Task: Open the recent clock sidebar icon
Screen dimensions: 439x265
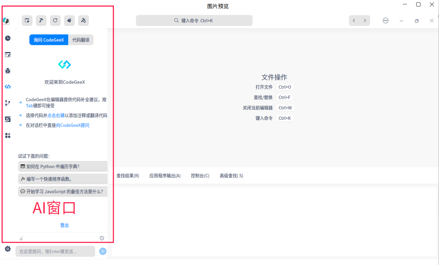Action: (x=8, y=38)
